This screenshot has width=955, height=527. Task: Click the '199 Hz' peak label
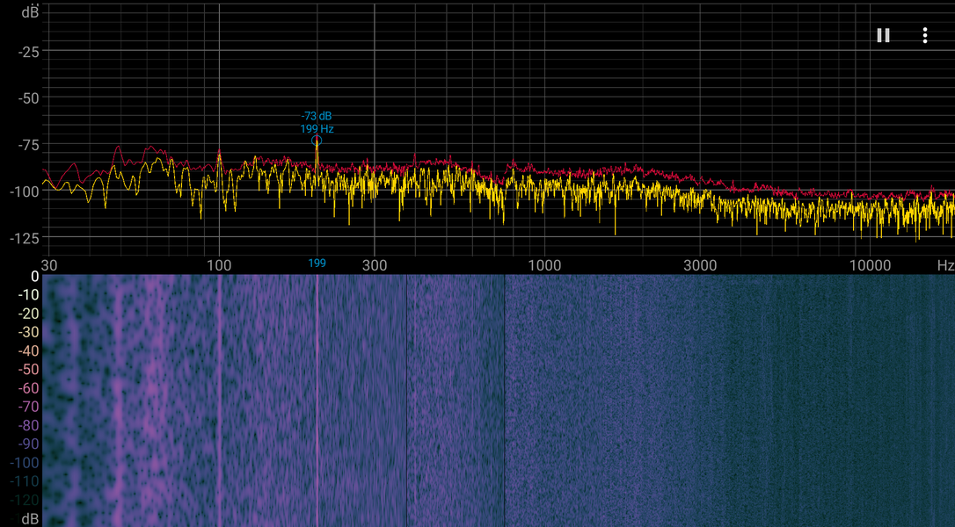click(x=317, y=129)
